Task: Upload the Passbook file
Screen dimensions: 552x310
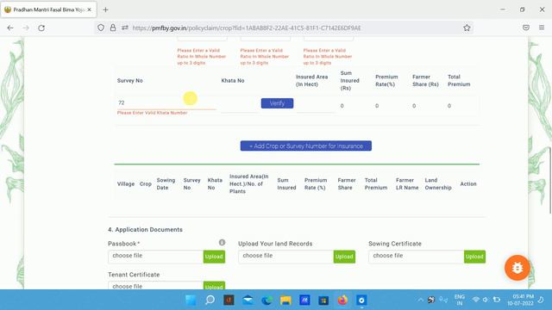Action: pos(214,257)
